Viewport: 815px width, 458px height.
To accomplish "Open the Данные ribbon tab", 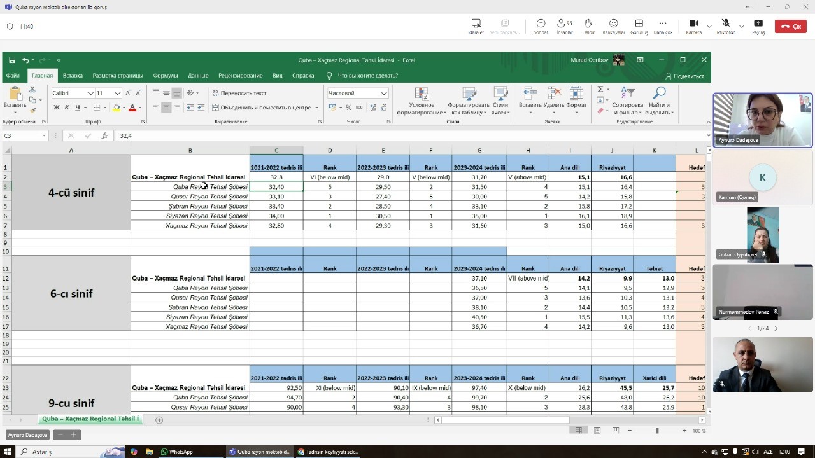I will 198,76.
